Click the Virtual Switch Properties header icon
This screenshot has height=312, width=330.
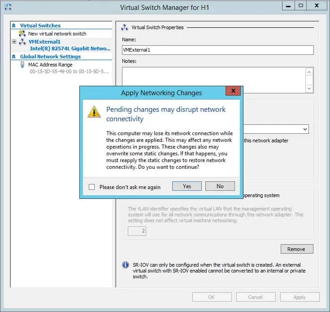125,27
